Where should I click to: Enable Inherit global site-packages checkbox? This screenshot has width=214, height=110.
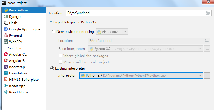click(x=60, y=56)
